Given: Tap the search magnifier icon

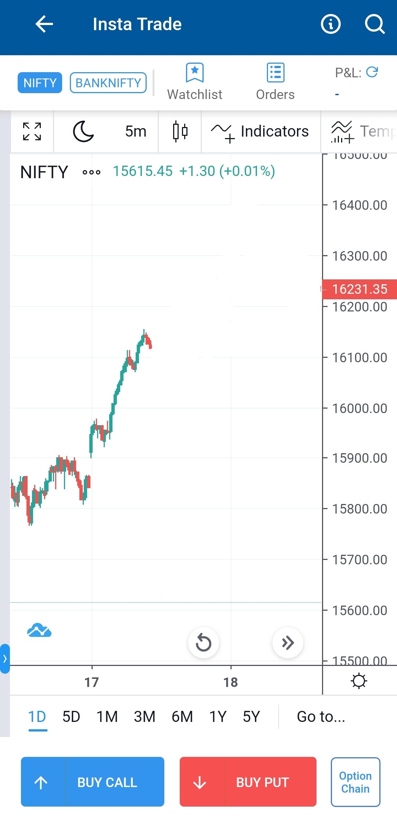Looking at the screenshot, I should (x=375, y=24).
